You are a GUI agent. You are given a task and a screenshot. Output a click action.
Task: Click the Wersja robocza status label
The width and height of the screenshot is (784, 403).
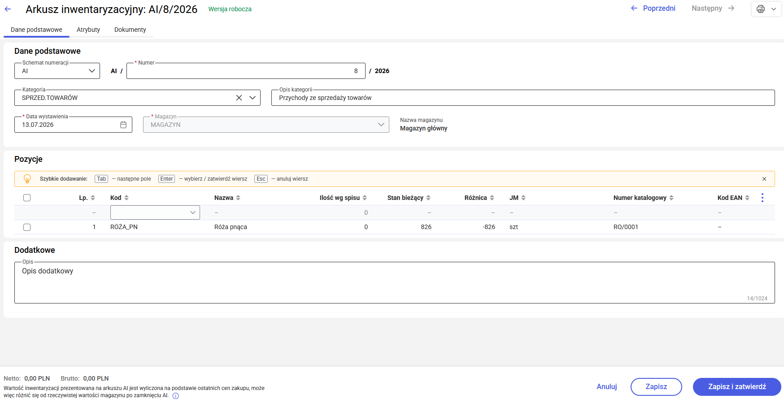tap(230, 9)
